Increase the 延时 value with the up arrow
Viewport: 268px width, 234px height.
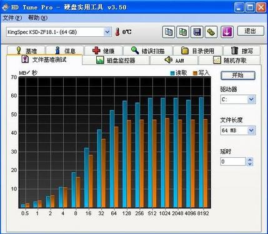[x=250, y=160]
